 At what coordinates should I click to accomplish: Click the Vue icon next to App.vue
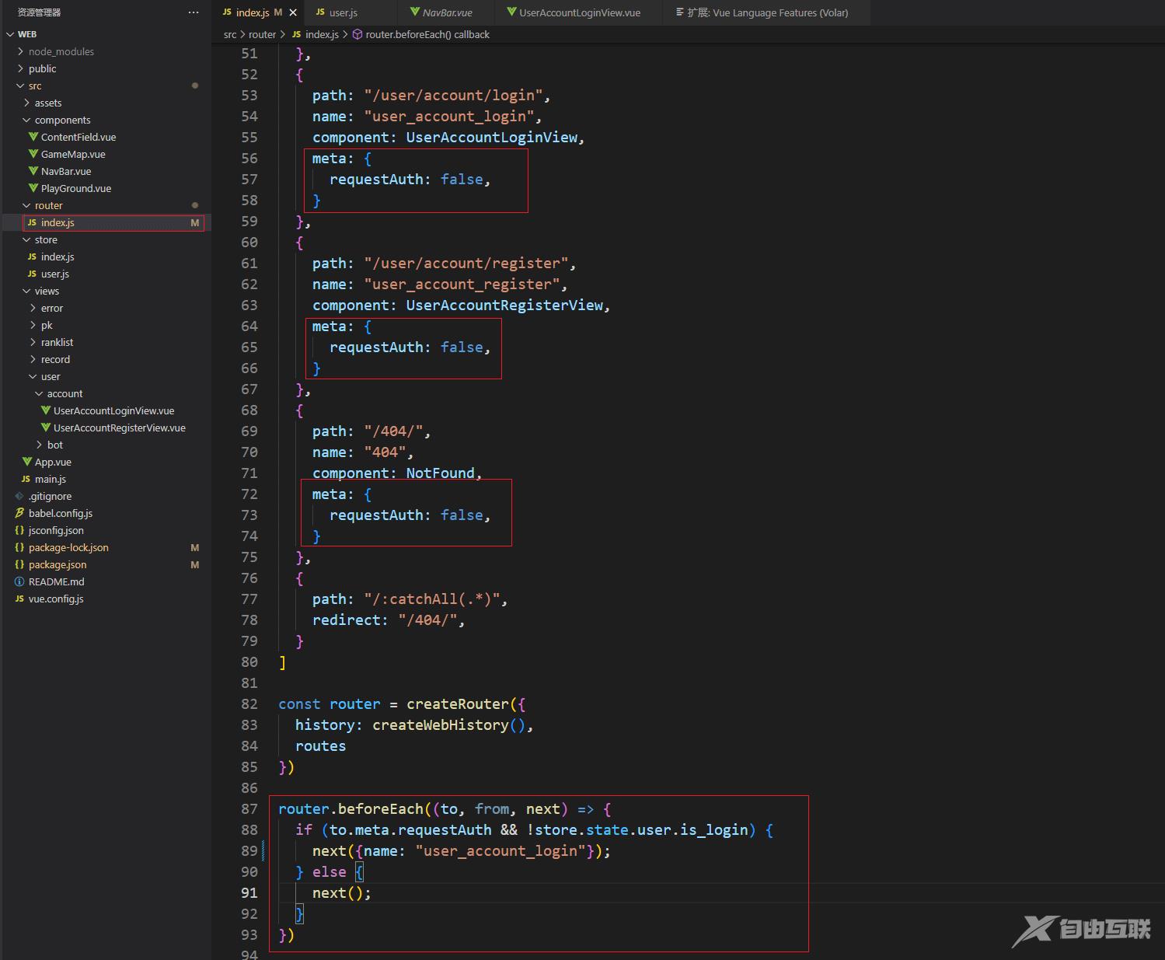pyautogui.click(x=27, y=462)
